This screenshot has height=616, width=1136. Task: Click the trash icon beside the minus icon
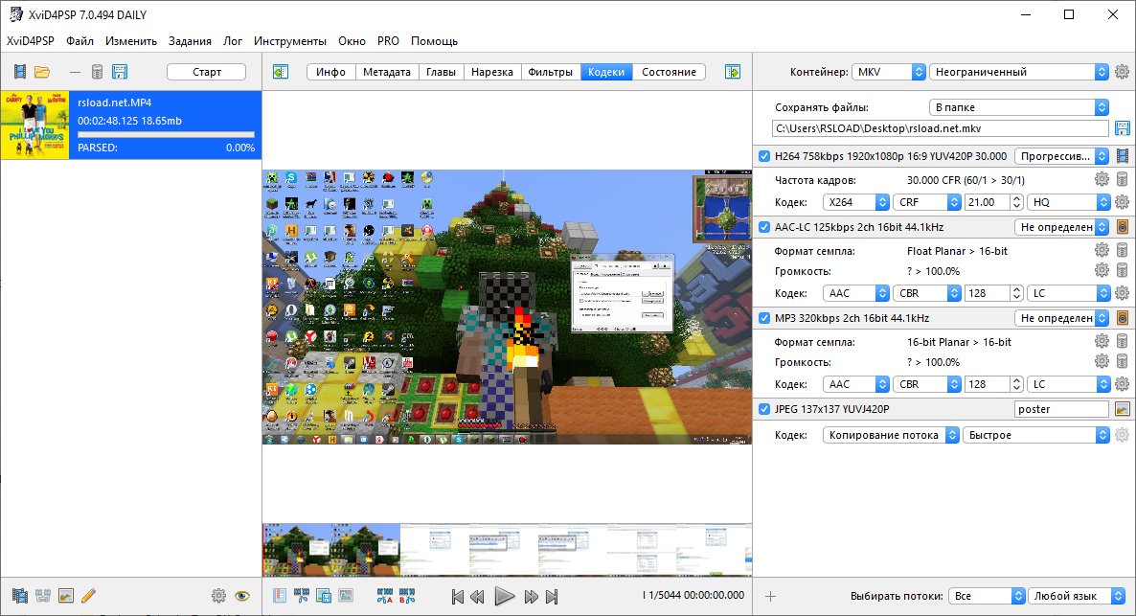click(x=97, y=72)
